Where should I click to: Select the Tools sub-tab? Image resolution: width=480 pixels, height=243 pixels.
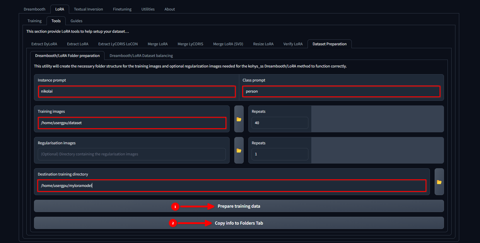(56, 21)
